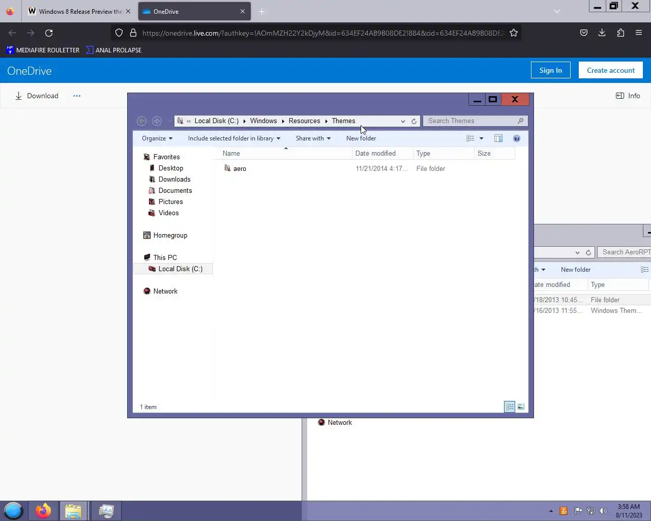Toggle the preview pane in Themes window
The width and height of the screenshot is (651, 521).
tap(498, 138)
